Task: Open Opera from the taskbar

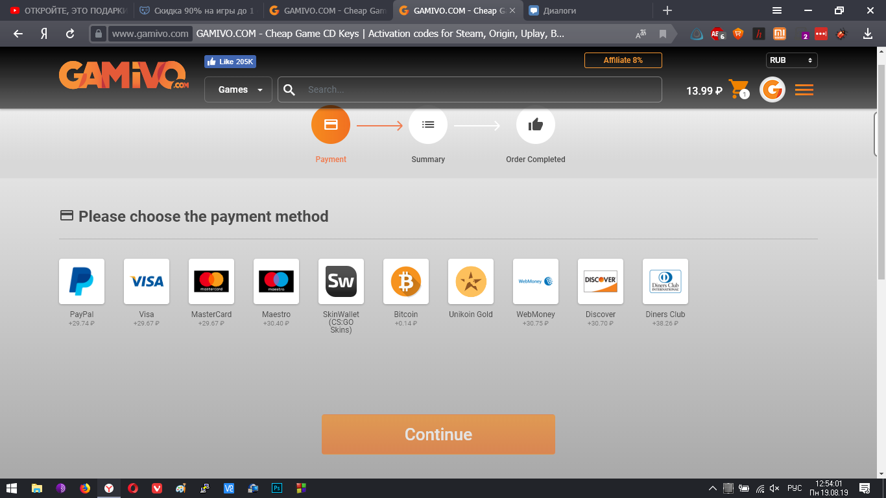Action: pyautogui.click(x=133, y=488)
